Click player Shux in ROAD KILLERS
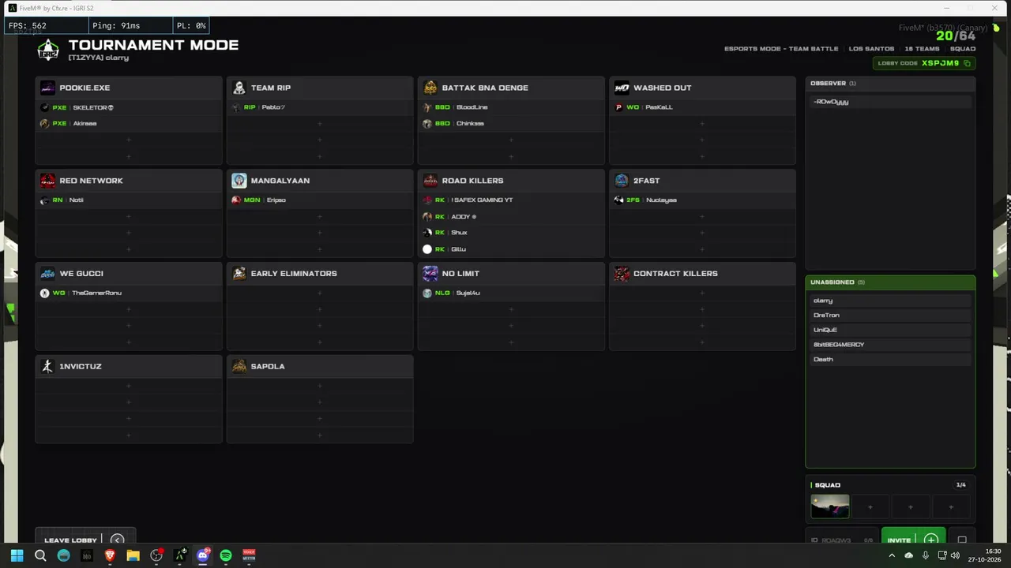Viewport: 1011px width, 568px height. click(x=511, y=233)
